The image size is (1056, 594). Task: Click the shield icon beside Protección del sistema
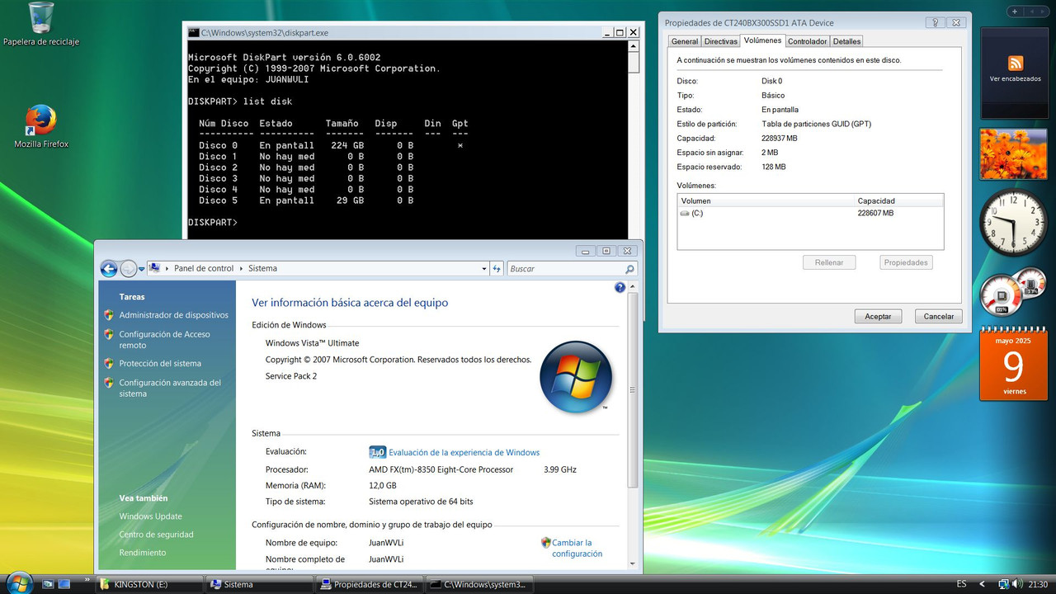coord(109,364)
